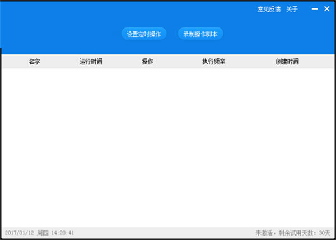Click the 2017/01/12 date in status bar

pos(19,233)
